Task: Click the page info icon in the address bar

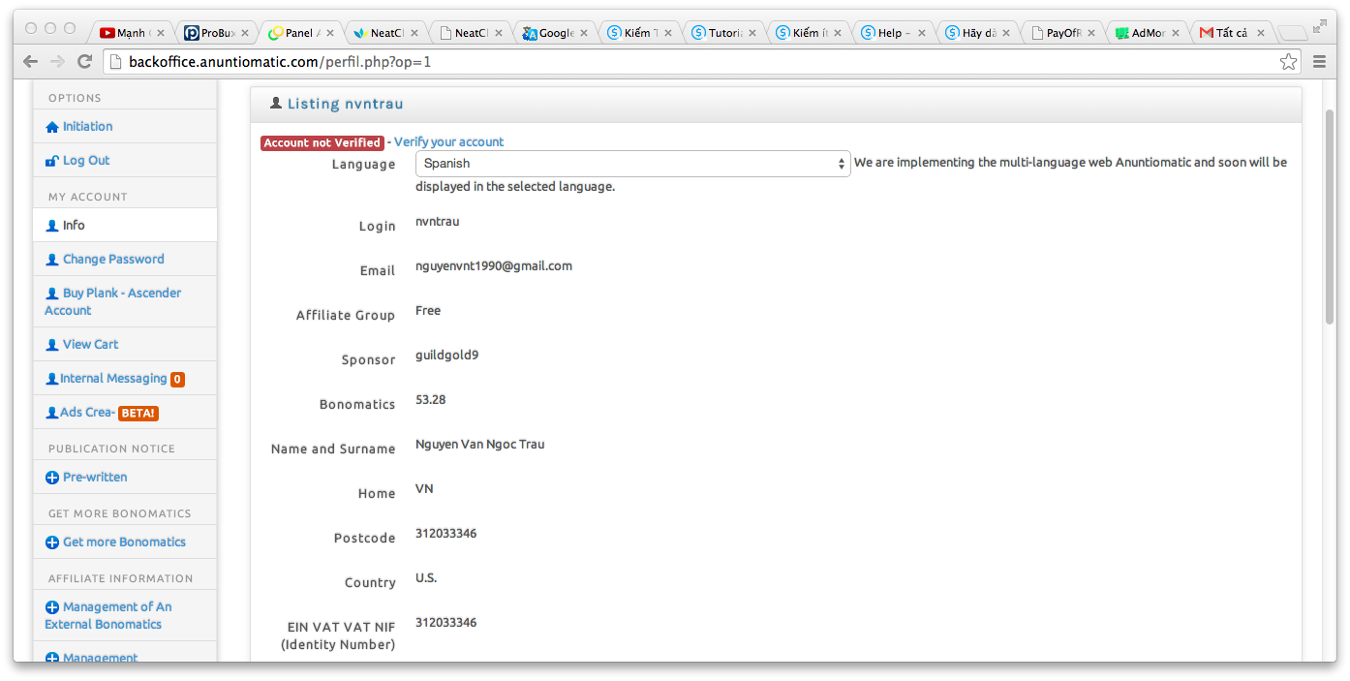Action: pos(114,62)
